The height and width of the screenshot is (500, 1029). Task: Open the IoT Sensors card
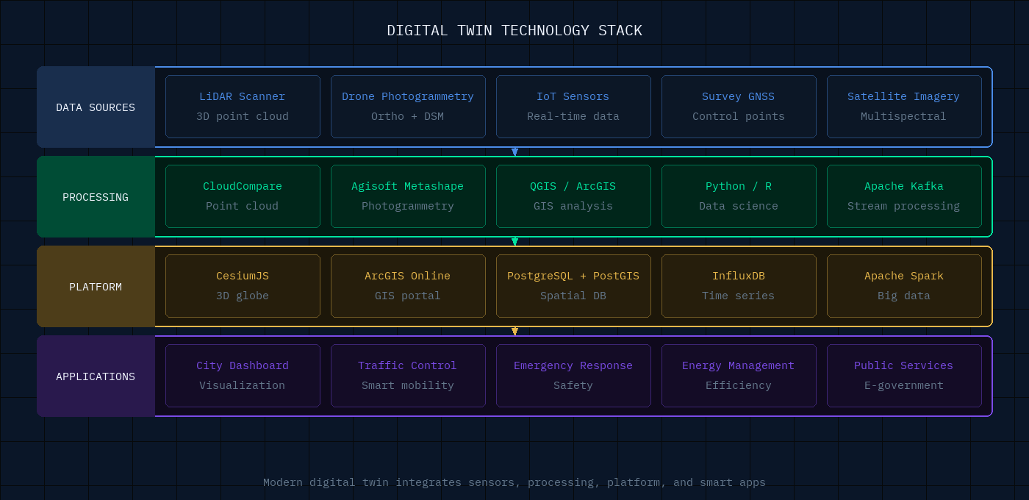pyautogui.click(x=573, y=107)
